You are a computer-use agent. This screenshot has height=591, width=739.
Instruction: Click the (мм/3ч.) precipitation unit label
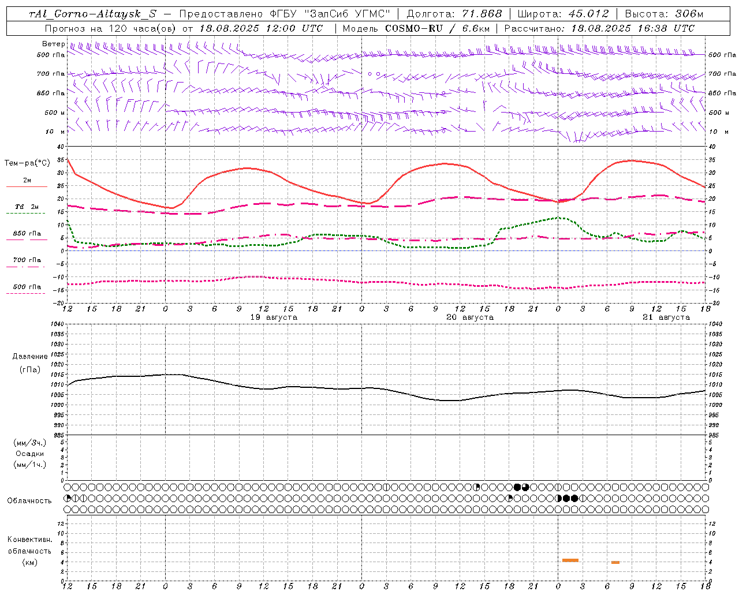click(30, 443)
